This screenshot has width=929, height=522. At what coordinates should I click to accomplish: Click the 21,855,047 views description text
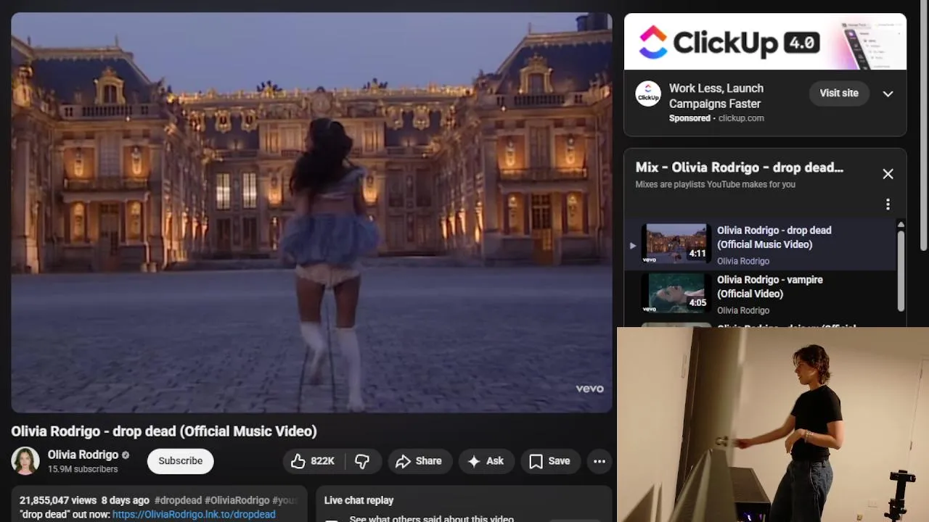58,500
